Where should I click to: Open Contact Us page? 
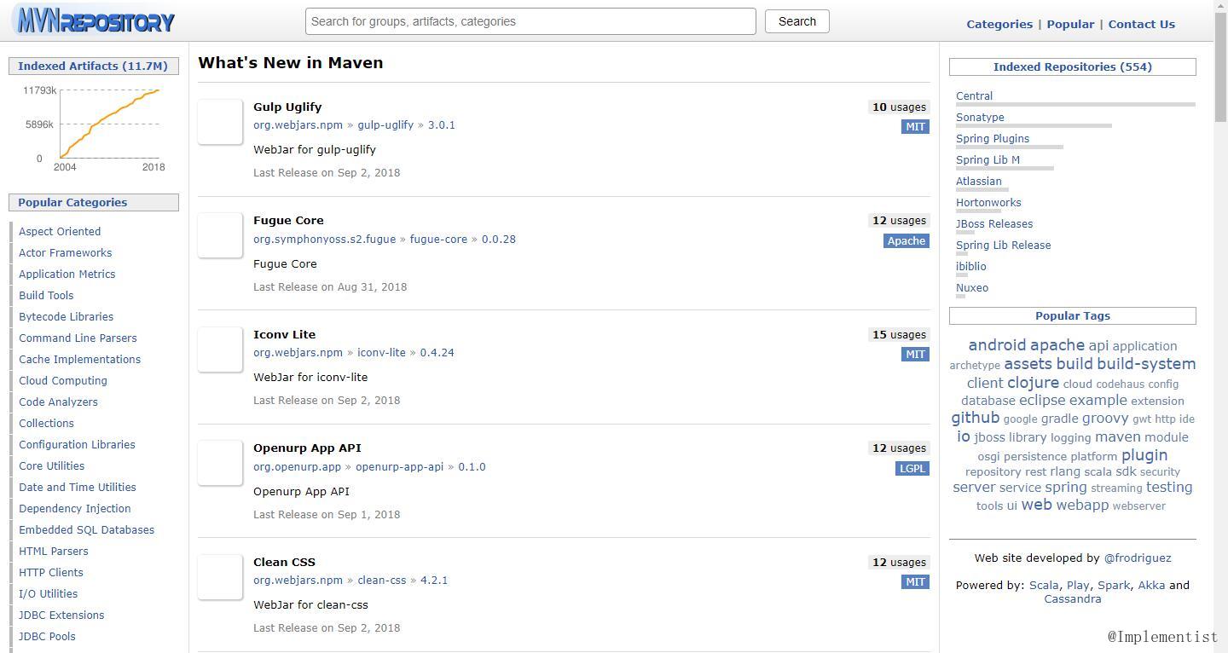(1142, 24)
